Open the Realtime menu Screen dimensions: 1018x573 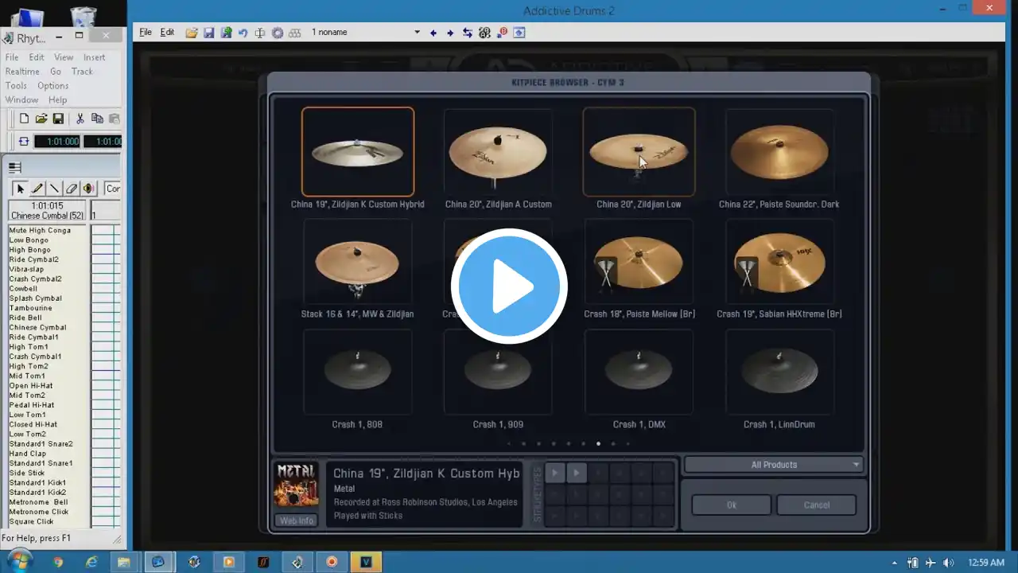tap(22, 72)
